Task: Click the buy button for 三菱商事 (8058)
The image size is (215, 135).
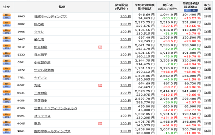Action: tap(6, 100)
